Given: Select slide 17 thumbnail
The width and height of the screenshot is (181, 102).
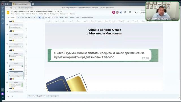Looking at the screenshot, I should [16, 57].
